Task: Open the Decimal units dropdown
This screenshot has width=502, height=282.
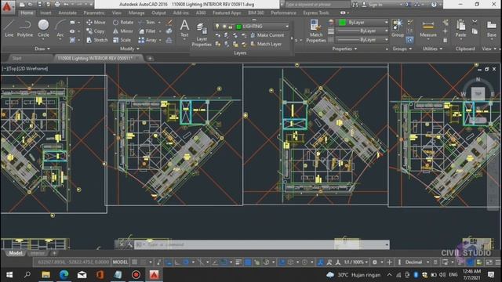Action: [x=417, y=262]
